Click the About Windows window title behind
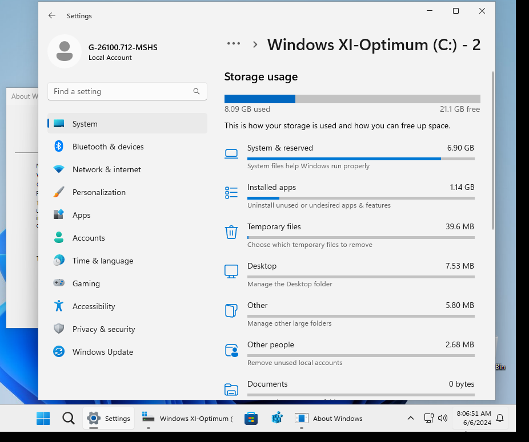 point(23,96)
